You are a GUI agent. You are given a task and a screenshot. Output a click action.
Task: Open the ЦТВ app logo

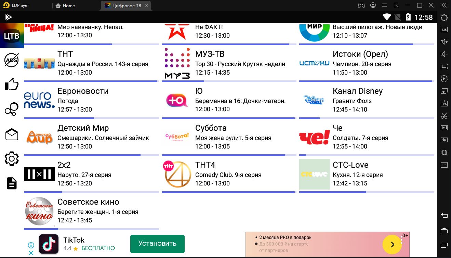(x=12, y=36)
